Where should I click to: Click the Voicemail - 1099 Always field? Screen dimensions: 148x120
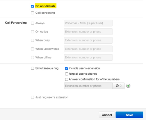[88, 23]
